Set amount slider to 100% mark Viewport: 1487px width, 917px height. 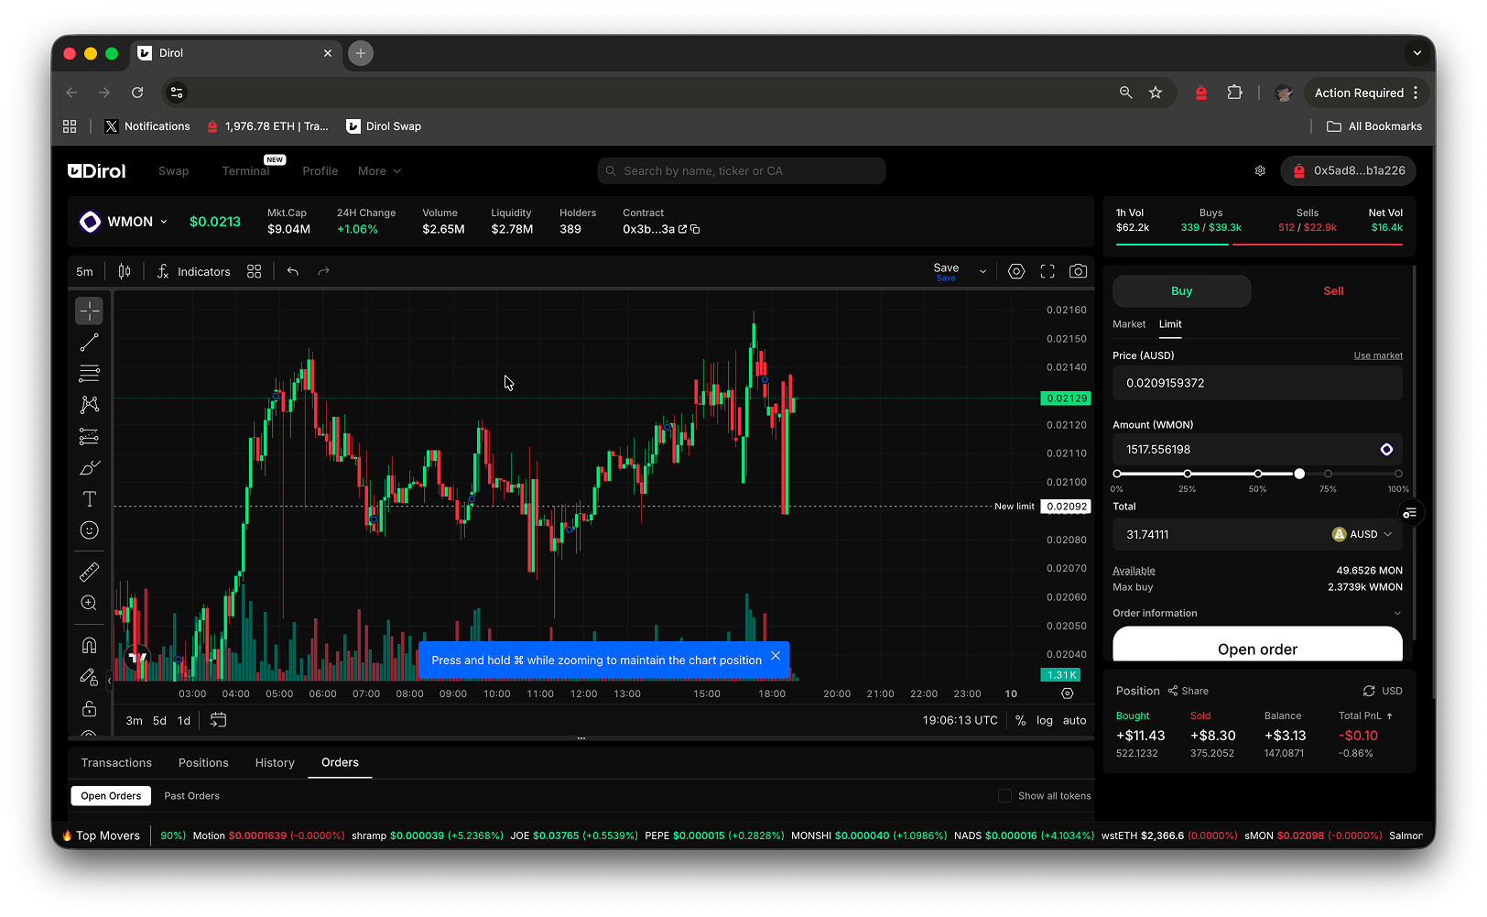(x=1398, y=474)
